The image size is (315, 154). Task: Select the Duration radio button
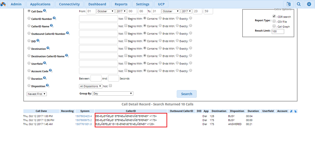point(29,78)
